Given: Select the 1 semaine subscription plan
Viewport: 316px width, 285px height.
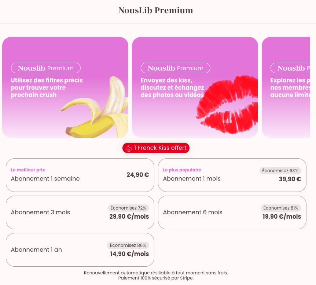Looking at the screenshot, I should (80, 175).
